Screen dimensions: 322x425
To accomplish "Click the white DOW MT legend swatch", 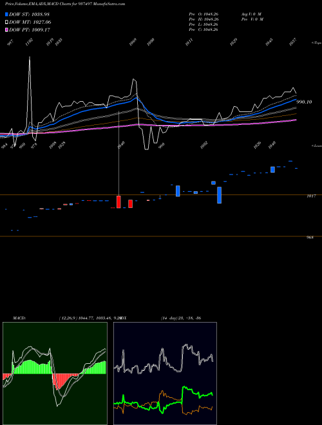I will [7, 23].
